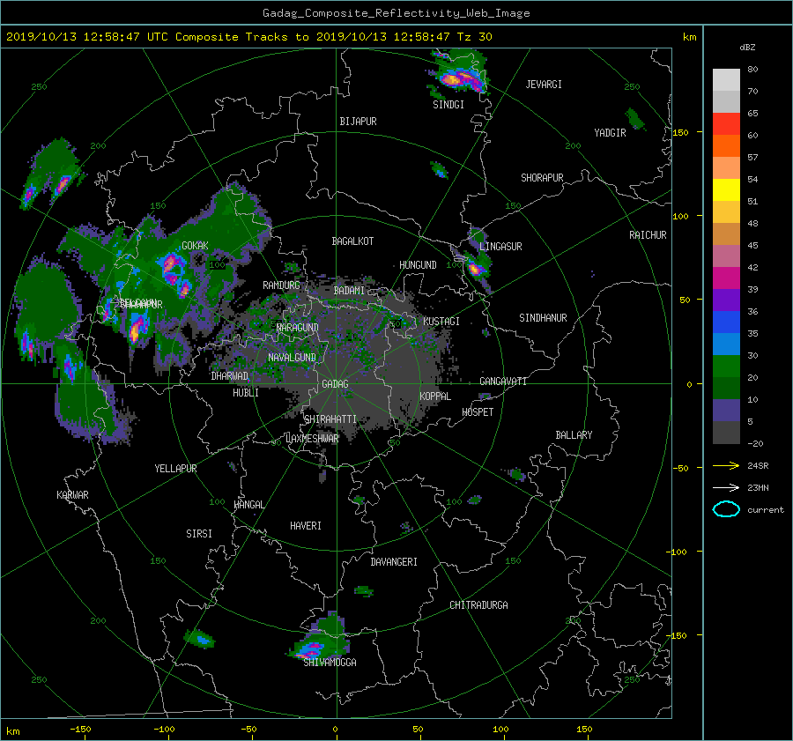Click the cyan current-track ellipse icon

click(x=726, y=509)
